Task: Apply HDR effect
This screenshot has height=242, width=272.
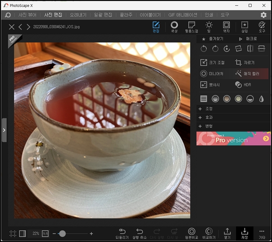Action: (243, 85)
